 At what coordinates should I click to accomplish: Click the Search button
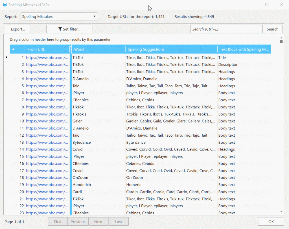click(x=272, y=29)
